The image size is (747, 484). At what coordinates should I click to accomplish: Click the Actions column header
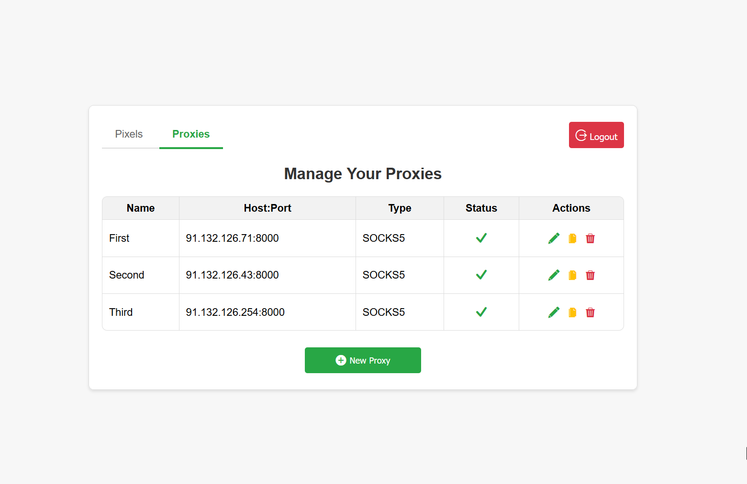(x=571, y=208)
